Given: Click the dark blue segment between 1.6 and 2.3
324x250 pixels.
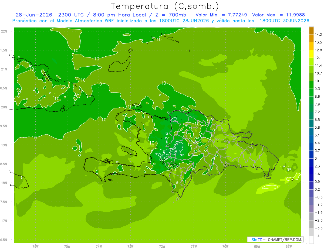Looking at the screenshot, I should click(311, 170).
